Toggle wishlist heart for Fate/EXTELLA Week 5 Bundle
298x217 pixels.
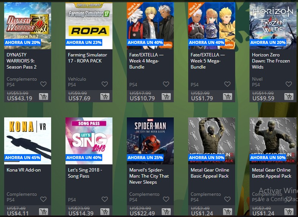[x=227, y=84]
